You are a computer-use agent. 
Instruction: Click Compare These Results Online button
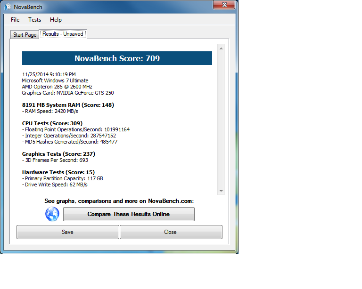tap(129, 214)
